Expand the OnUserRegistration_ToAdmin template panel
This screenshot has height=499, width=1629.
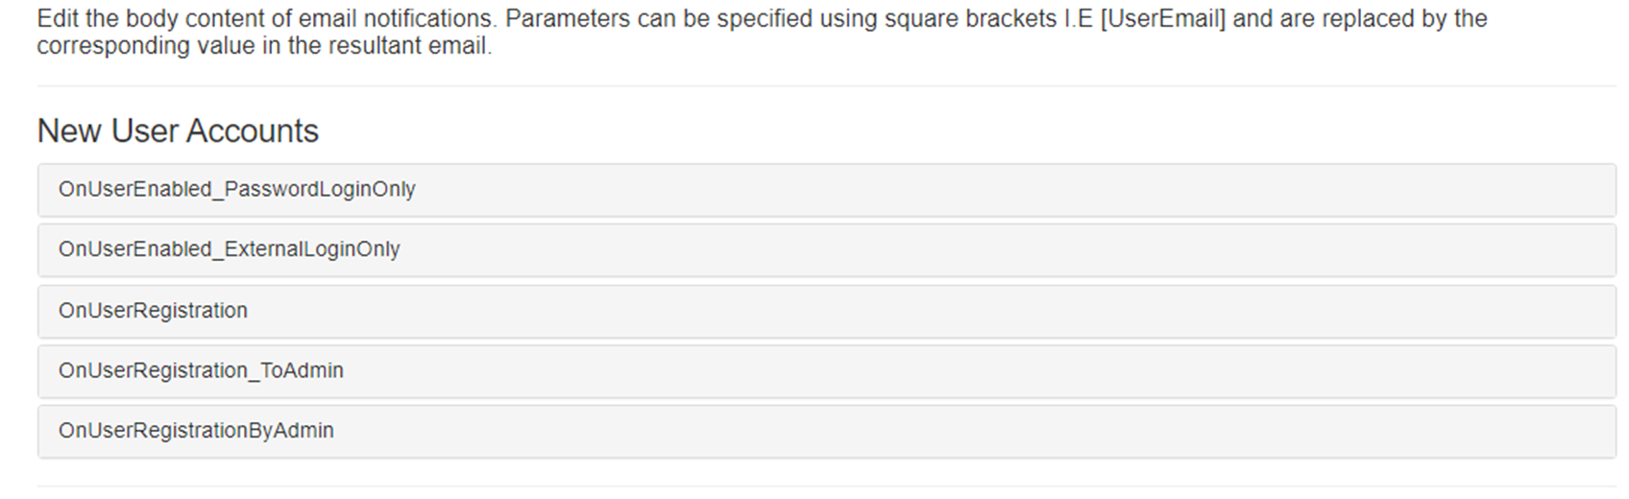[x=826, y=371]
